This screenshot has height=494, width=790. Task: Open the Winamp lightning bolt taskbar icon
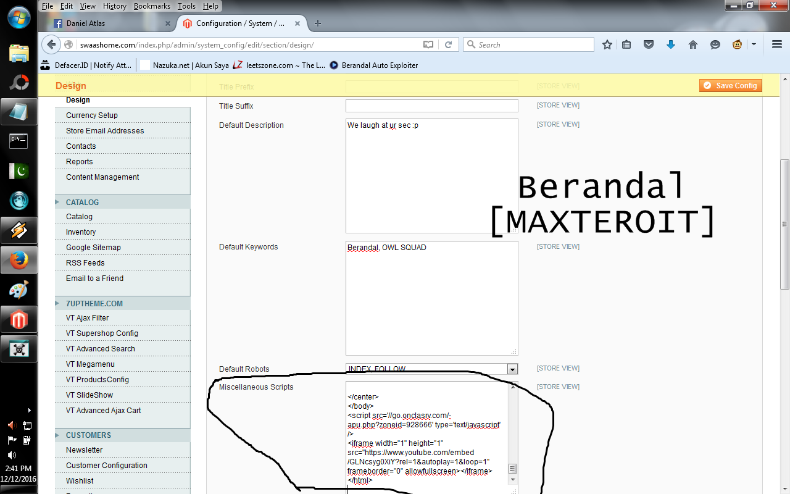click(19, 230)
